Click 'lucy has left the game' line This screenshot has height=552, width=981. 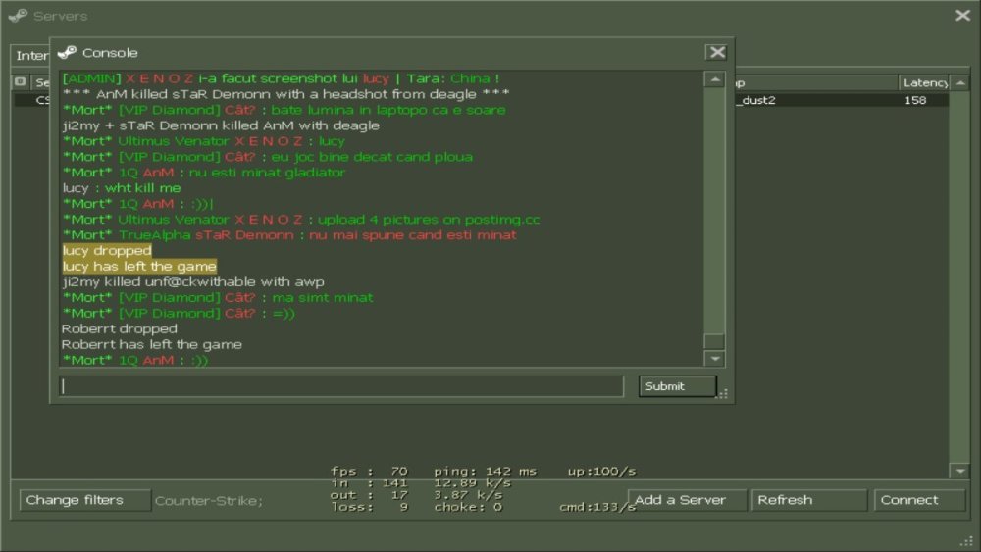[139, 267]
